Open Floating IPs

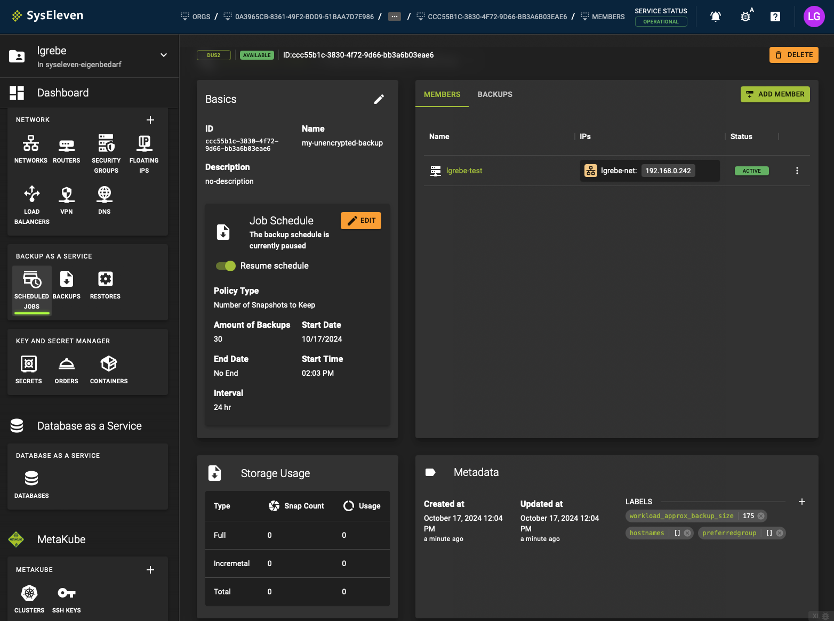point(144,154)
